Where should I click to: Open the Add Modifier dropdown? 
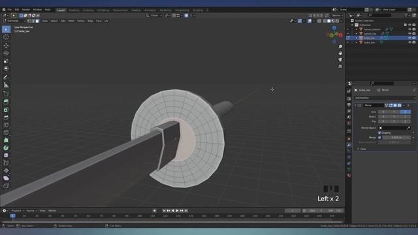point(385,98)
